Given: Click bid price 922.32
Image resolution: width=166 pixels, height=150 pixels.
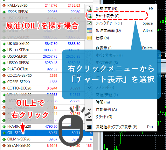Looking at the screenshot, I should pyautogui.click(x=52, y=69).
